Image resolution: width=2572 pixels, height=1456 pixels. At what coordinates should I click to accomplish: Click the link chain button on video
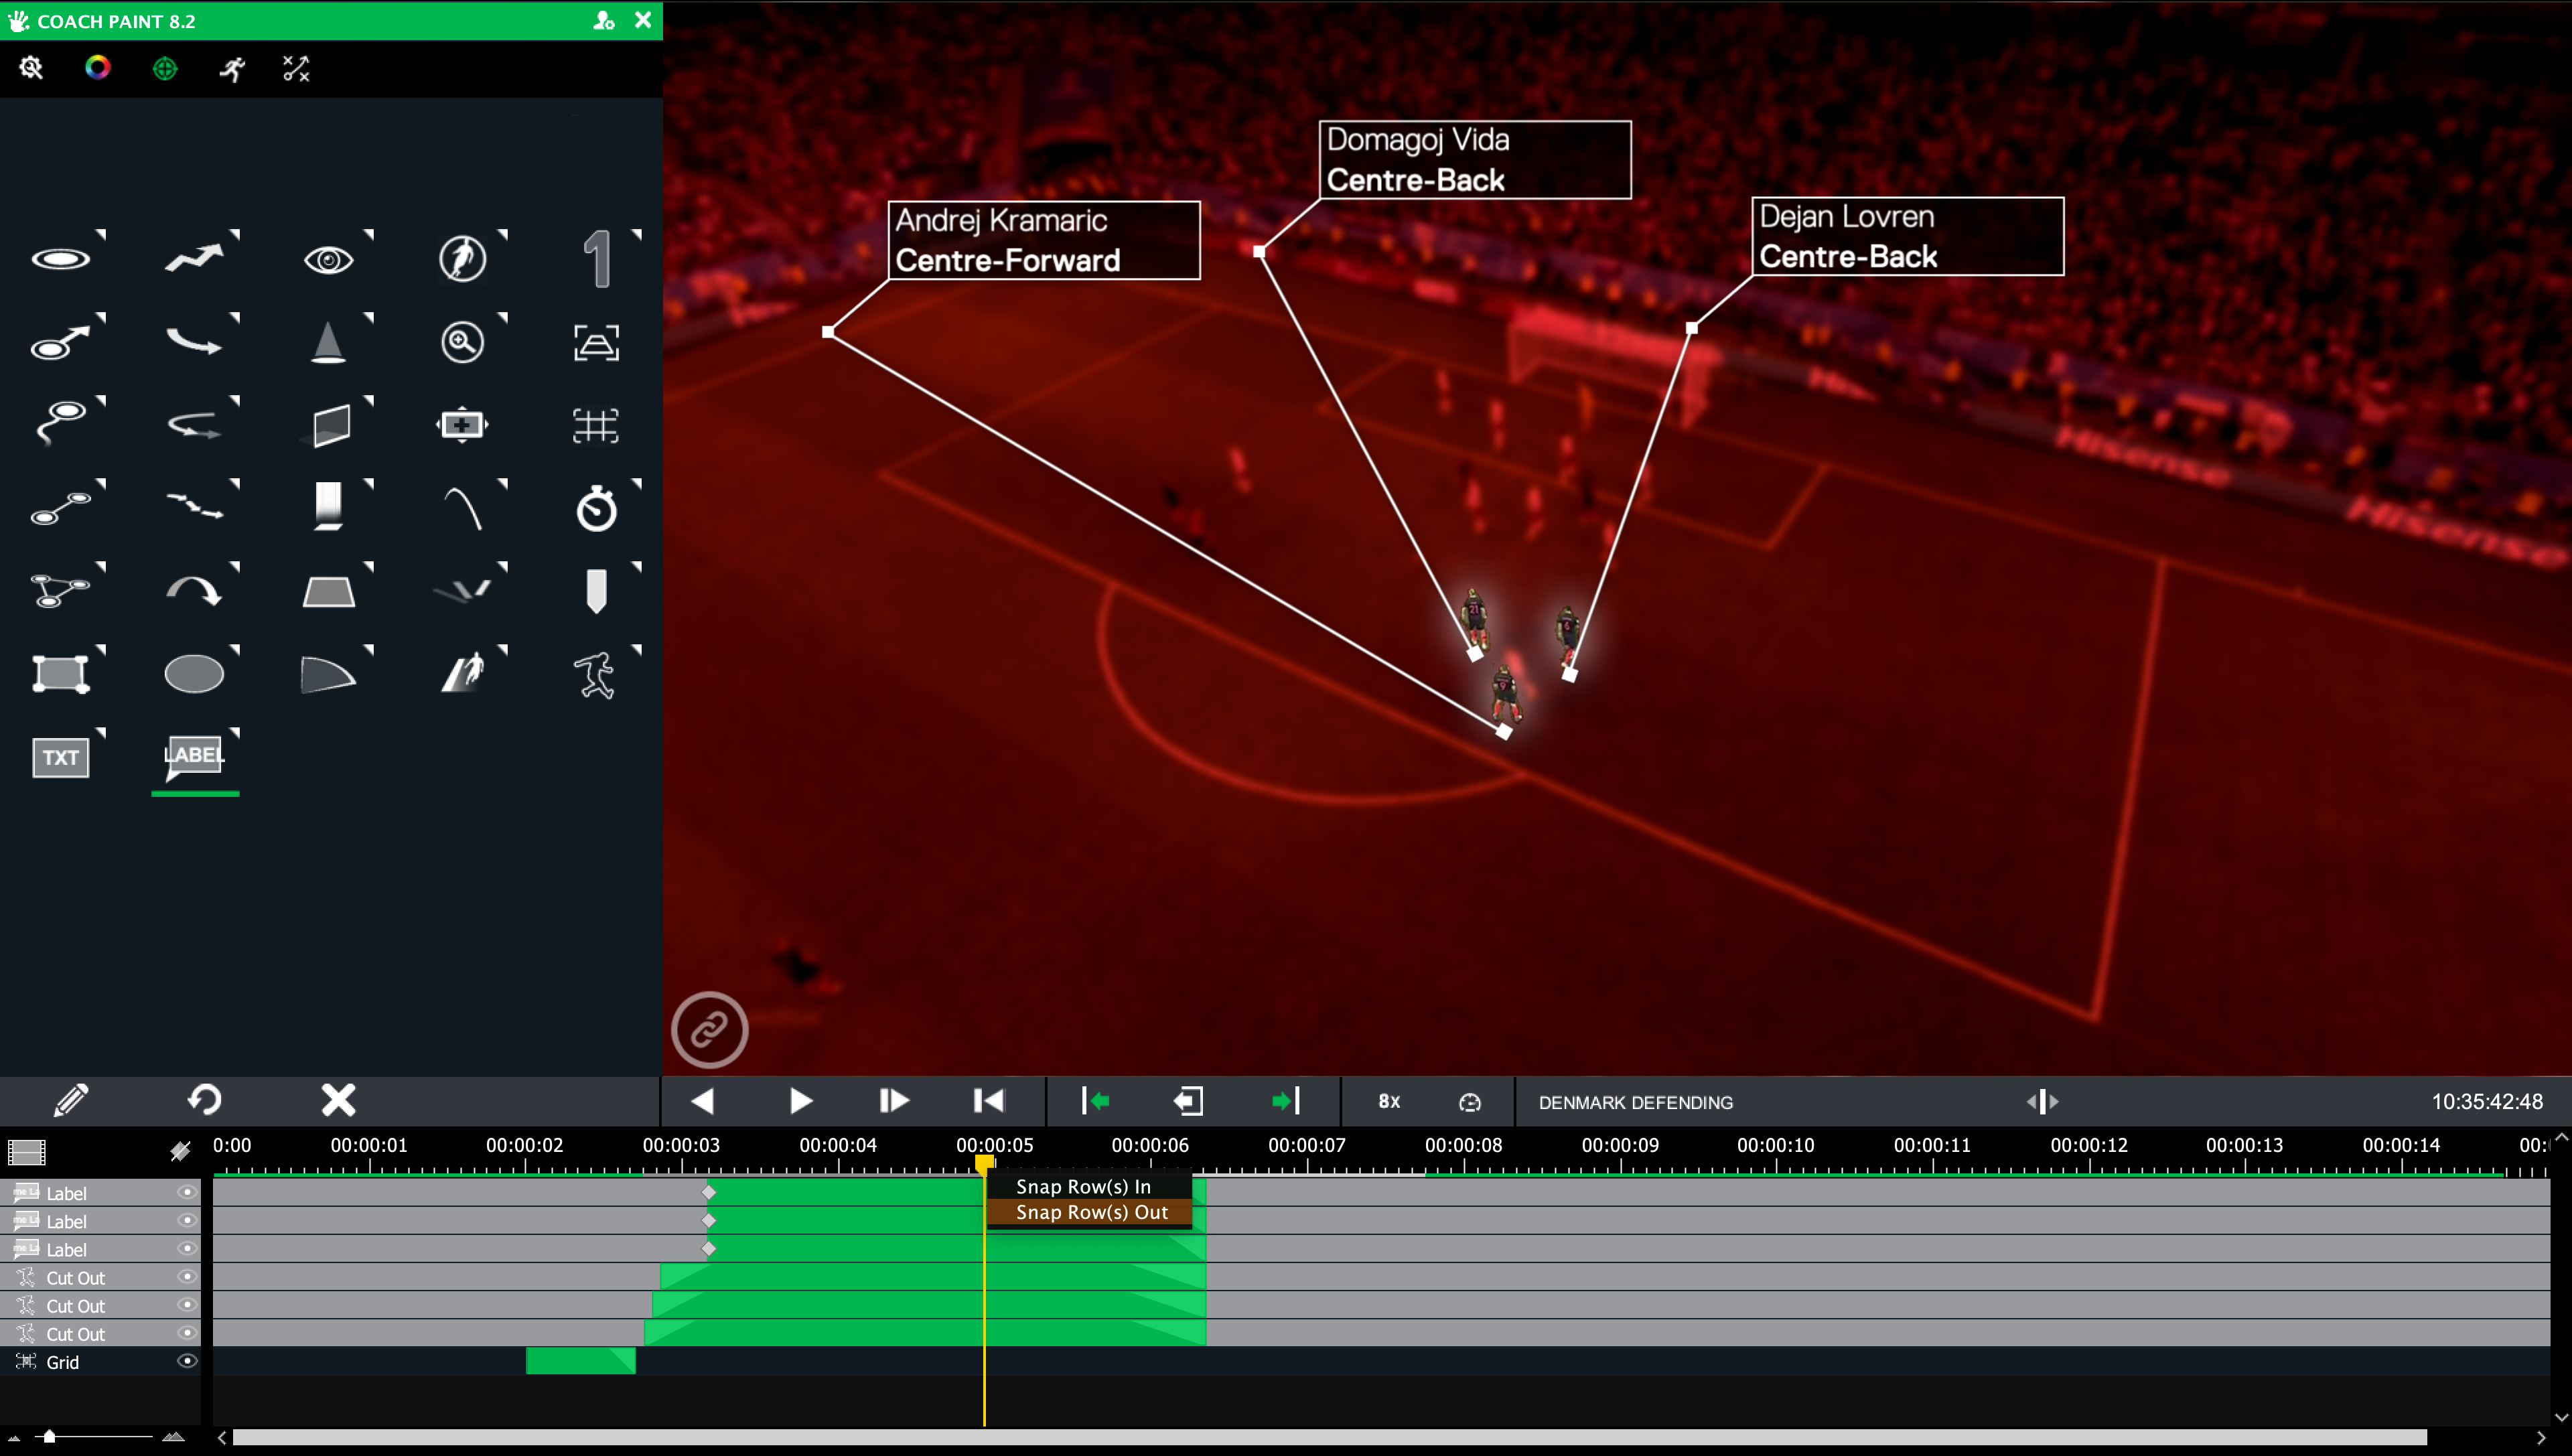(710, 1029)
